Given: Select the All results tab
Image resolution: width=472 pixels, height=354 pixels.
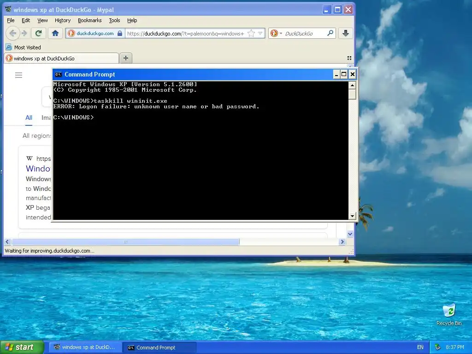Looking at the screenshot, I should [x=29, y=118].
